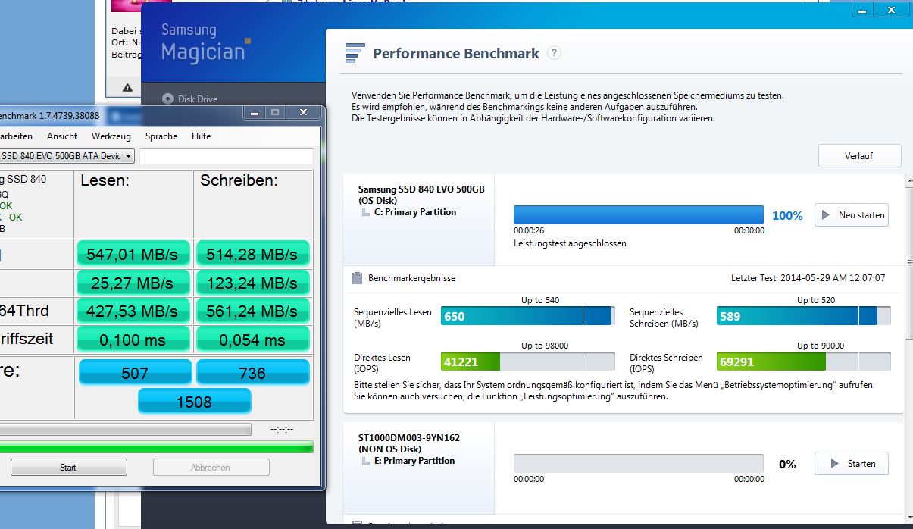Click the E: Primary Partition label
913x529 pixels.
click(x=414, y=461)
